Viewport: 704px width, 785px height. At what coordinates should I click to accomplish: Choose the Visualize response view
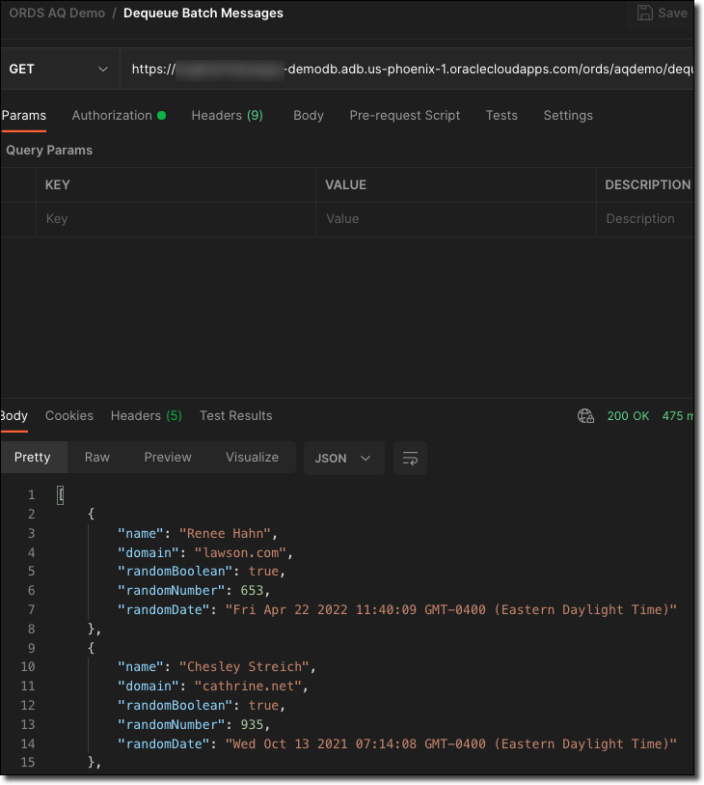point(252,458)
